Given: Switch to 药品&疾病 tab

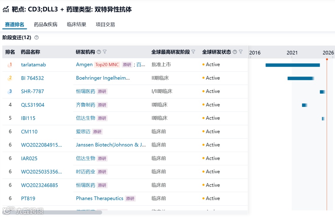Looking at the screenshot, I should [x=46, y=24].
